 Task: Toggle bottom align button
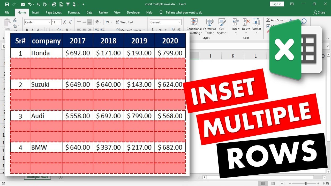[89, 22]
